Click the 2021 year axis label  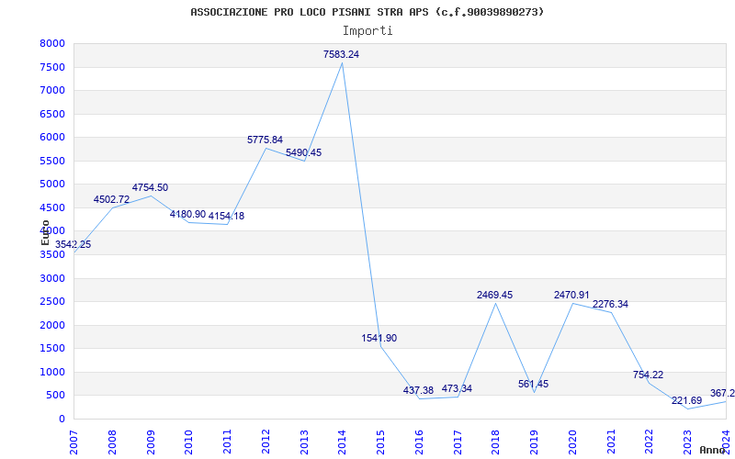point(611,442)
